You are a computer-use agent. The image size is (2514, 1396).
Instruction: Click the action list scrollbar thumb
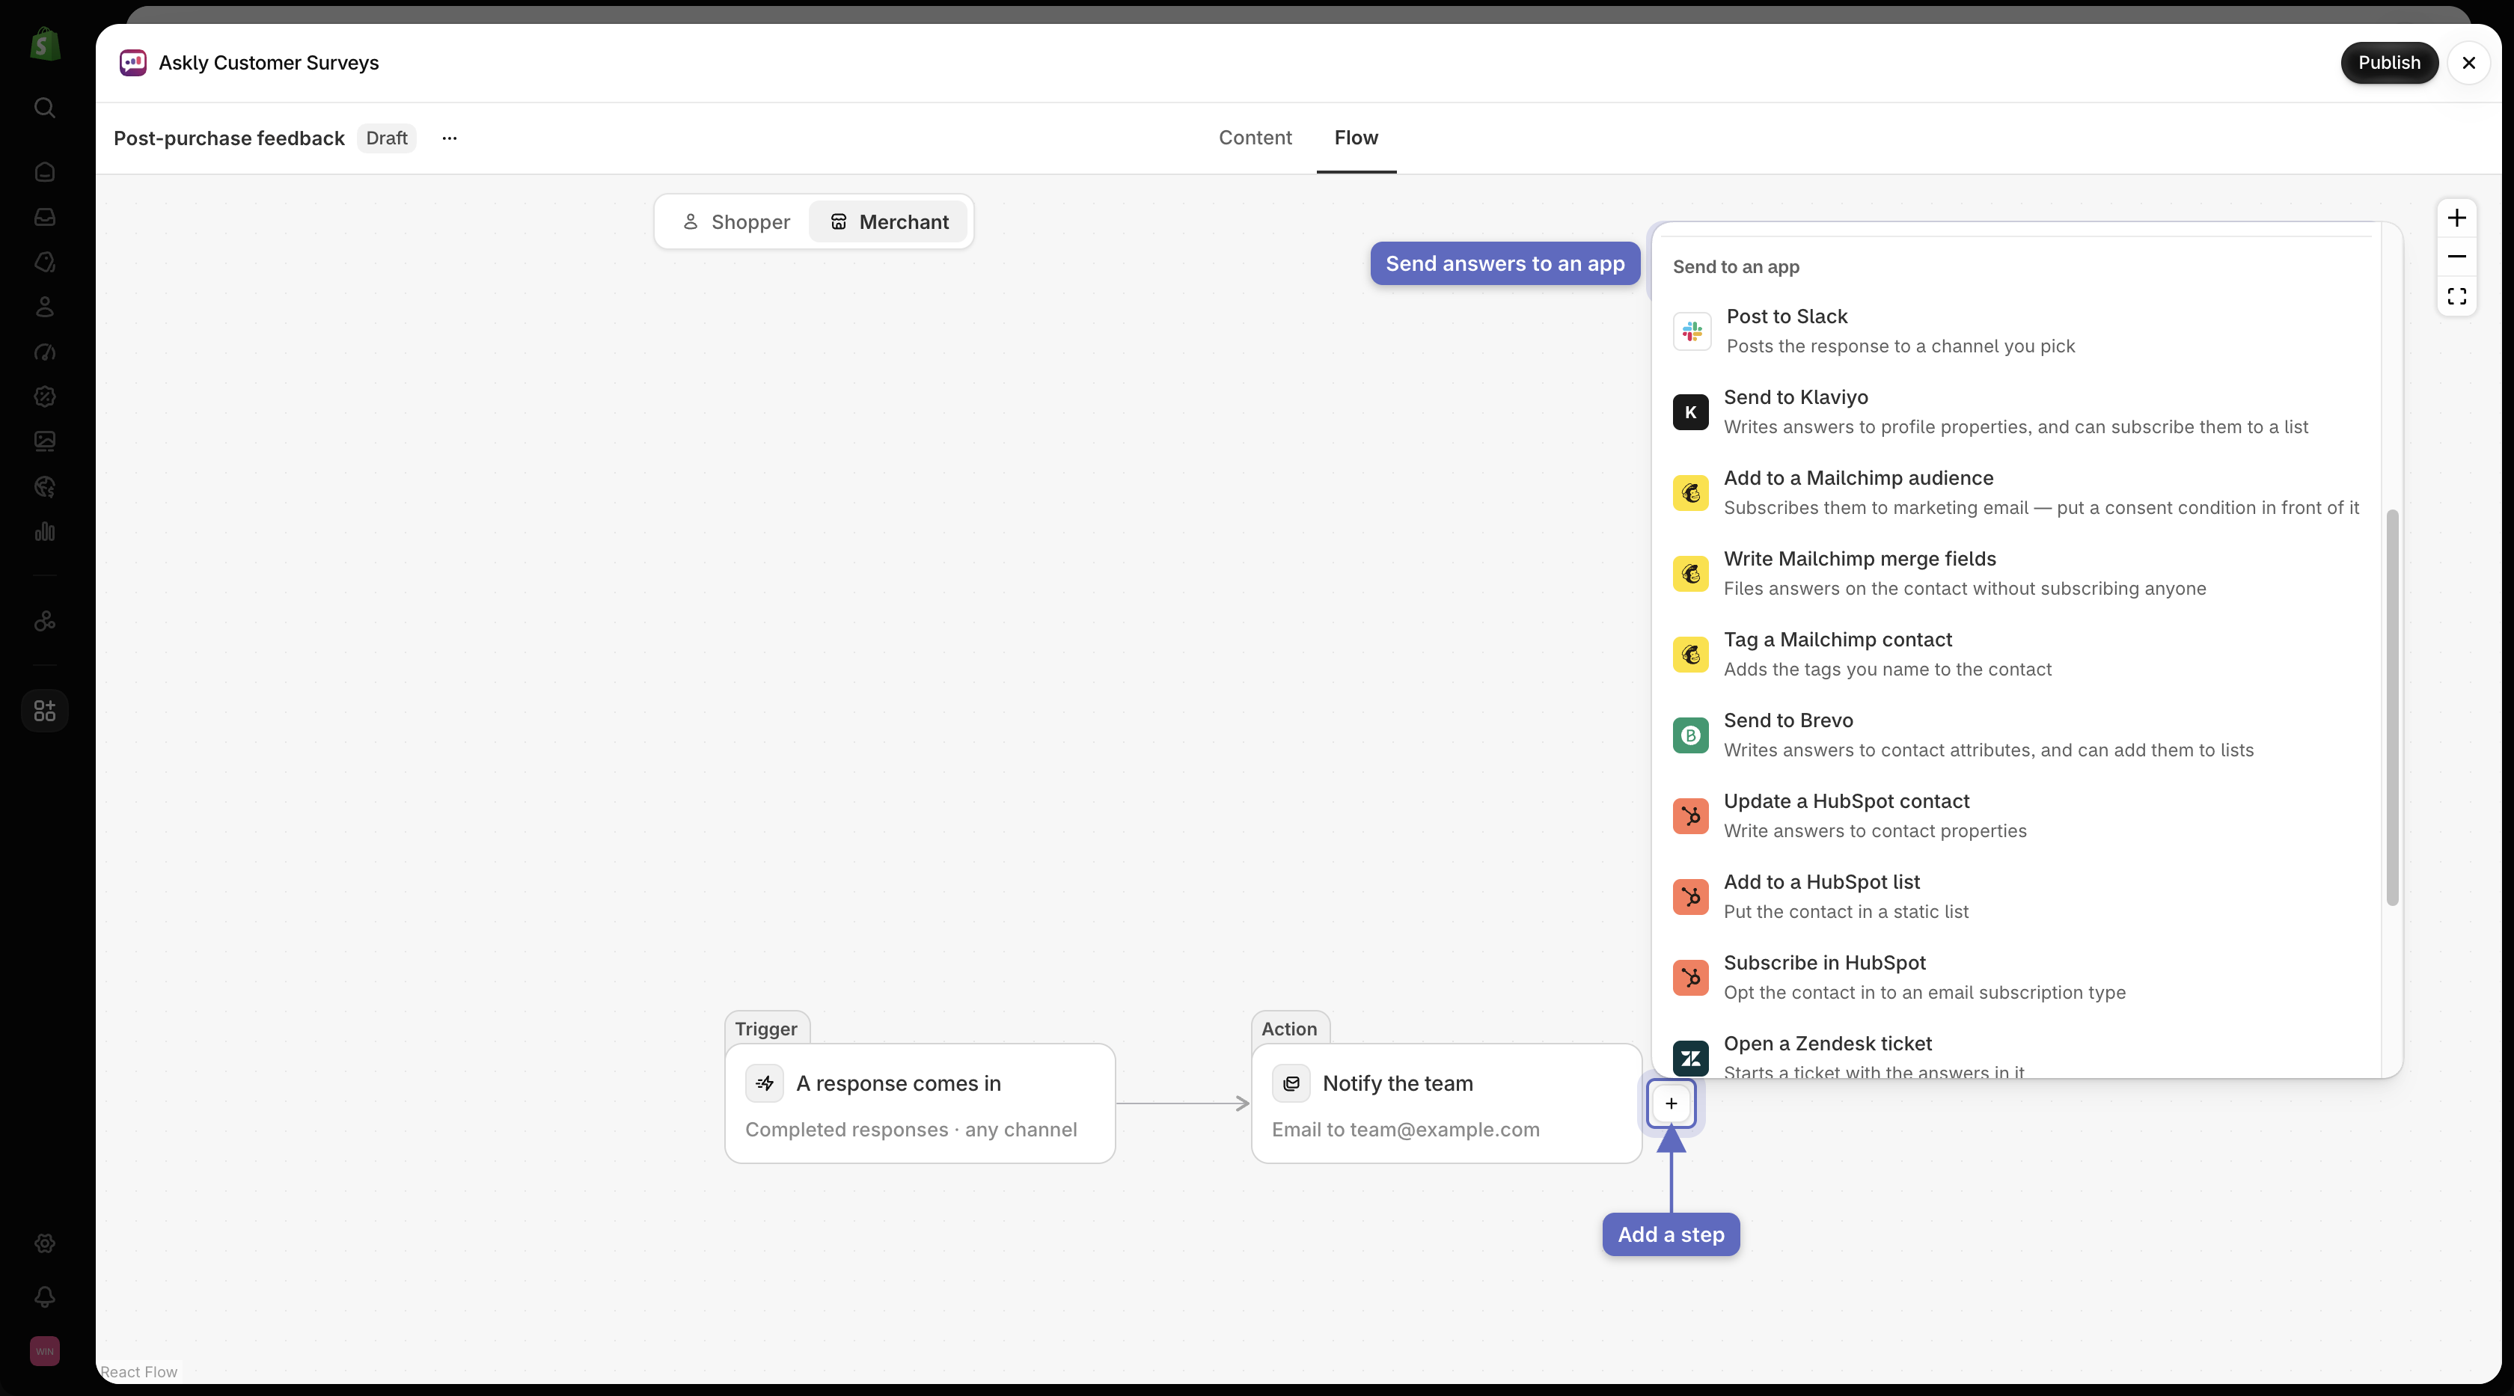(2392, 707)
